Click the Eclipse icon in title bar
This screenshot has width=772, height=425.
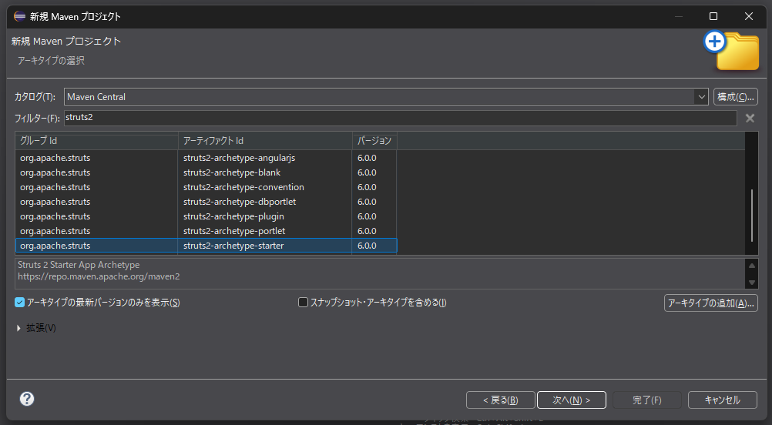point(20,16)
